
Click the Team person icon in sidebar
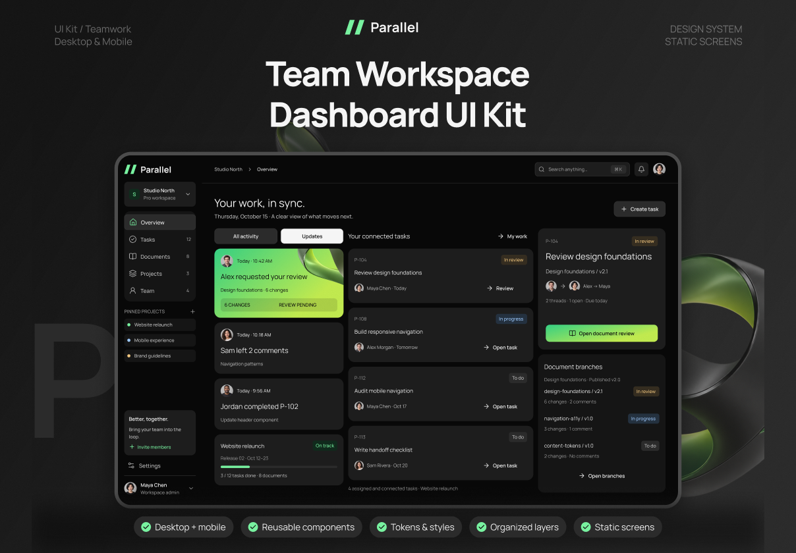pyautogui.click(x=133, y=291)
